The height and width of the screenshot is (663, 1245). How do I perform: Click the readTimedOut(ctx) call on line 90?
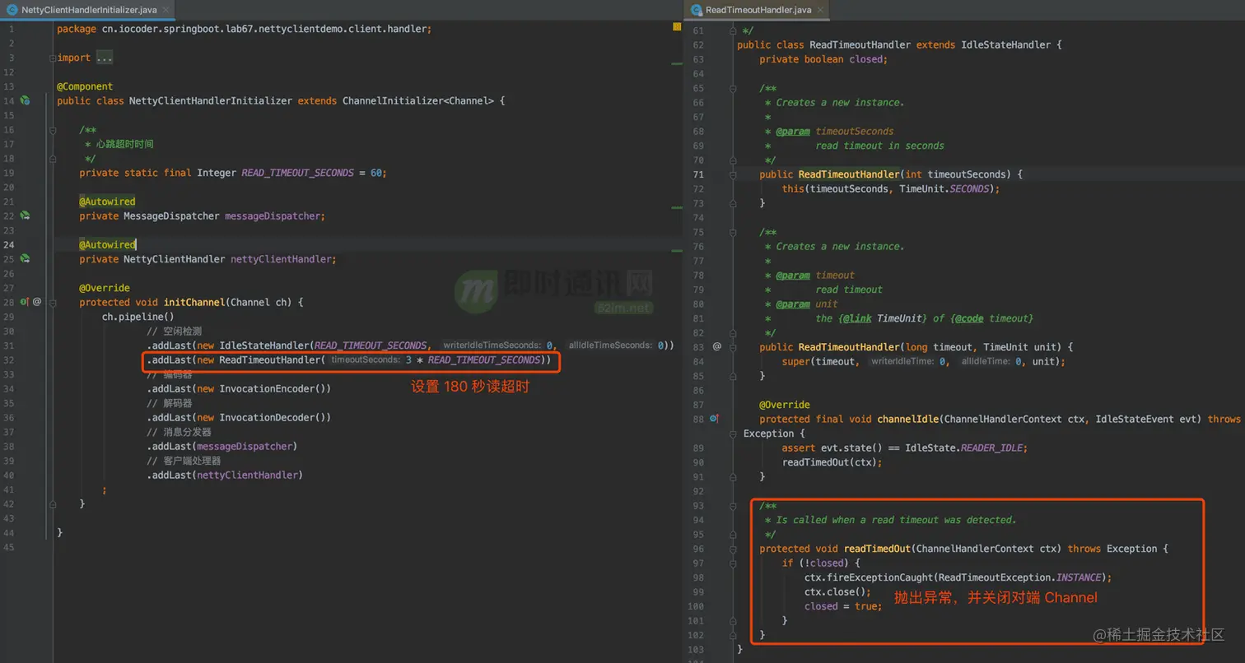pos(832,462)
